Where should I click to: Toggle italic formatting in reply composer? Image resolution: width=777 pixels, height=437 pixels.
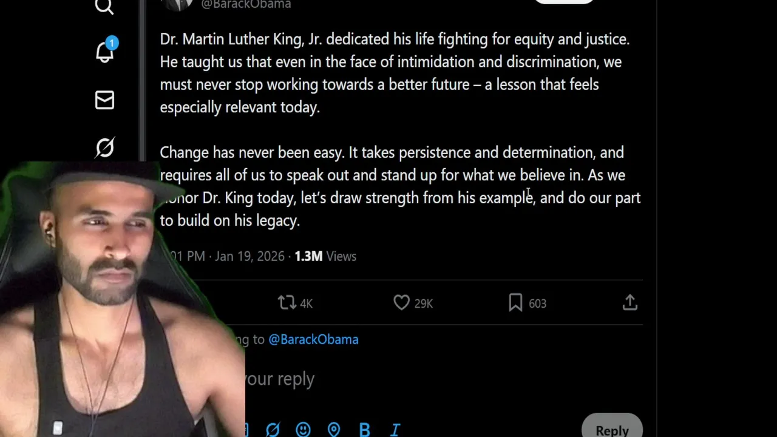click(x=395, y=430)
